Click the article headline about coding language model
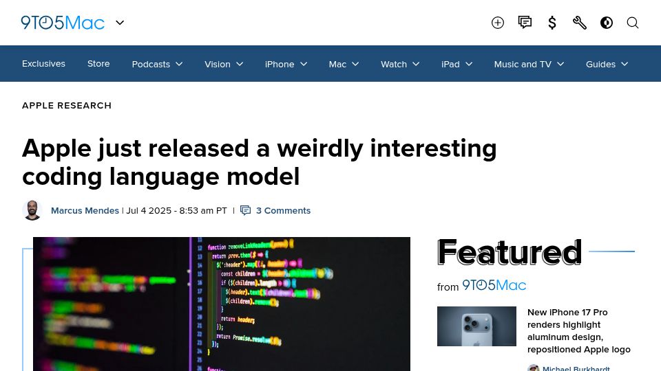The height and width of the screenshot is (371, 661). 260,162
